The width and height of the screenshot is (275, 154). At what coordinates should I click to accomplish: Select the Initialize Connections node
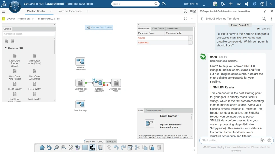pos(80,62)
